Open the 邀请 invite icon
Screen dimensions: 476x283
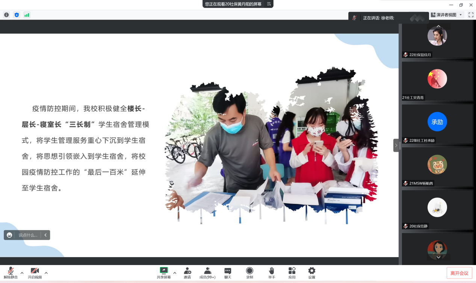tap(187, 273)
